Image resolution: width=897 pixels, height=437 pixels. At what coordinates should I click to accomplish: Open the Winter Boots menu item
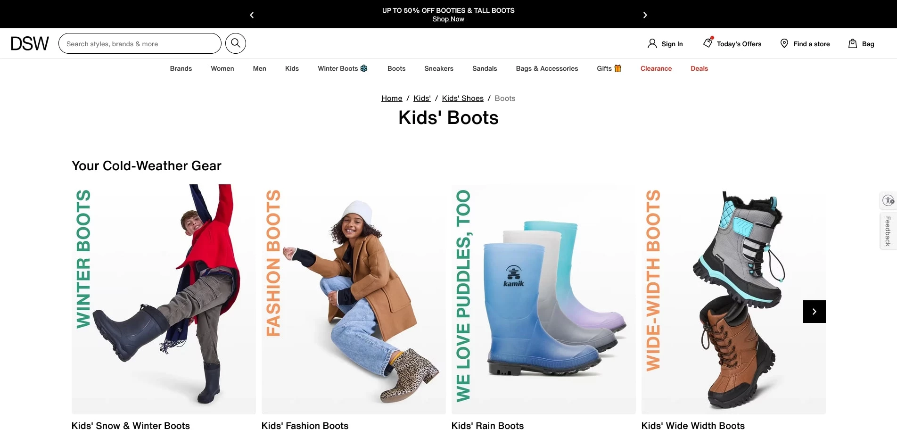pyautogui.click(x=342, y=68)
